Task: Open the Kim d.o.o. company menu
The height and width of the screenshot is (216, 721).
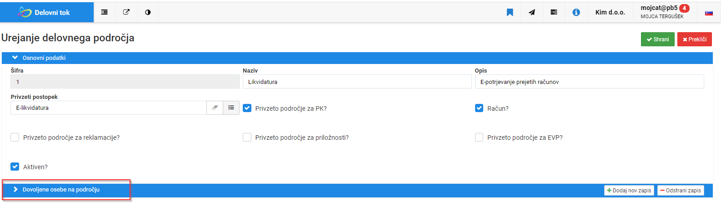Action: (610, 12)
